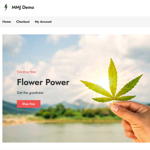Click the Trending Now label

(26, 72)
